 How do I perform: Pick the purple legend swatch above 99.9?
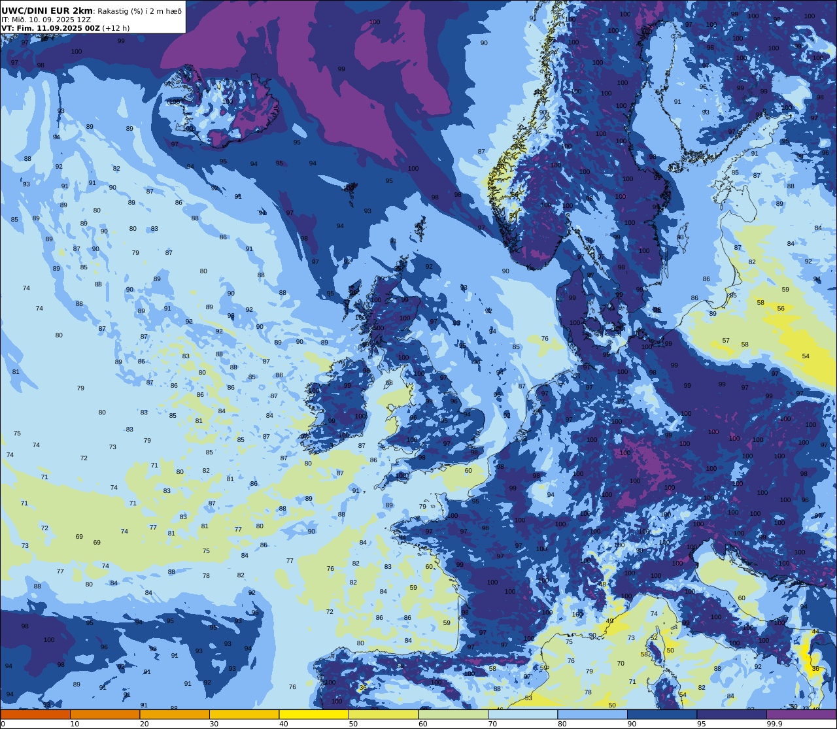click(x=802, y=714)
